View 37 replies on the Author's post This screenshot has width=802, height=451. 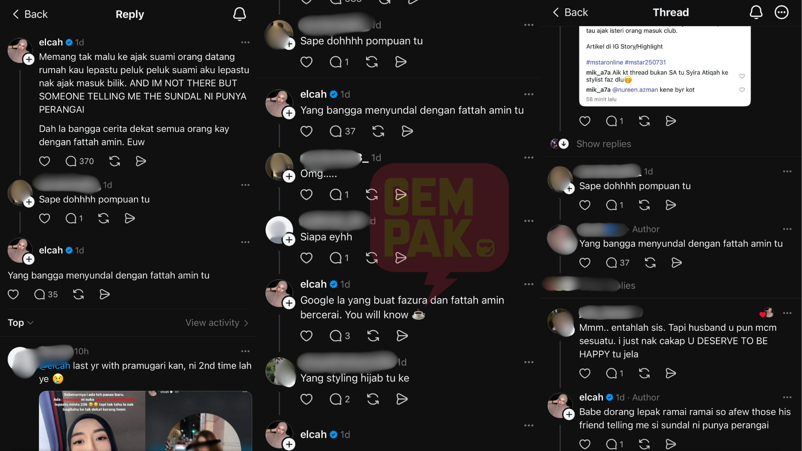tap(617, 263)
